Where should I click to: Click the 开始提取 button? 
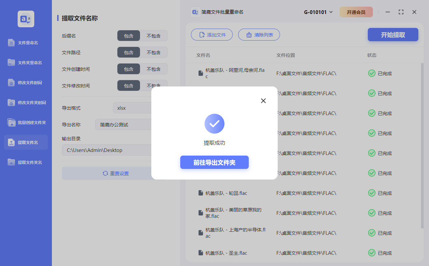click(393, 35)
